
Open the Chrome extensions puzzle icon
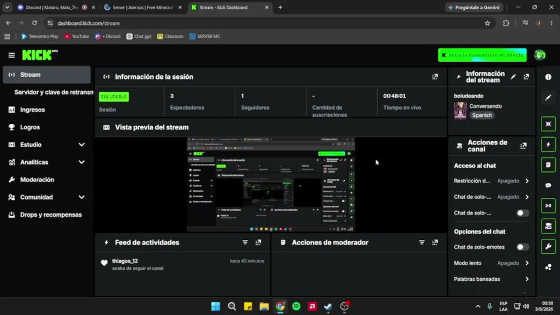pos(506,23)
